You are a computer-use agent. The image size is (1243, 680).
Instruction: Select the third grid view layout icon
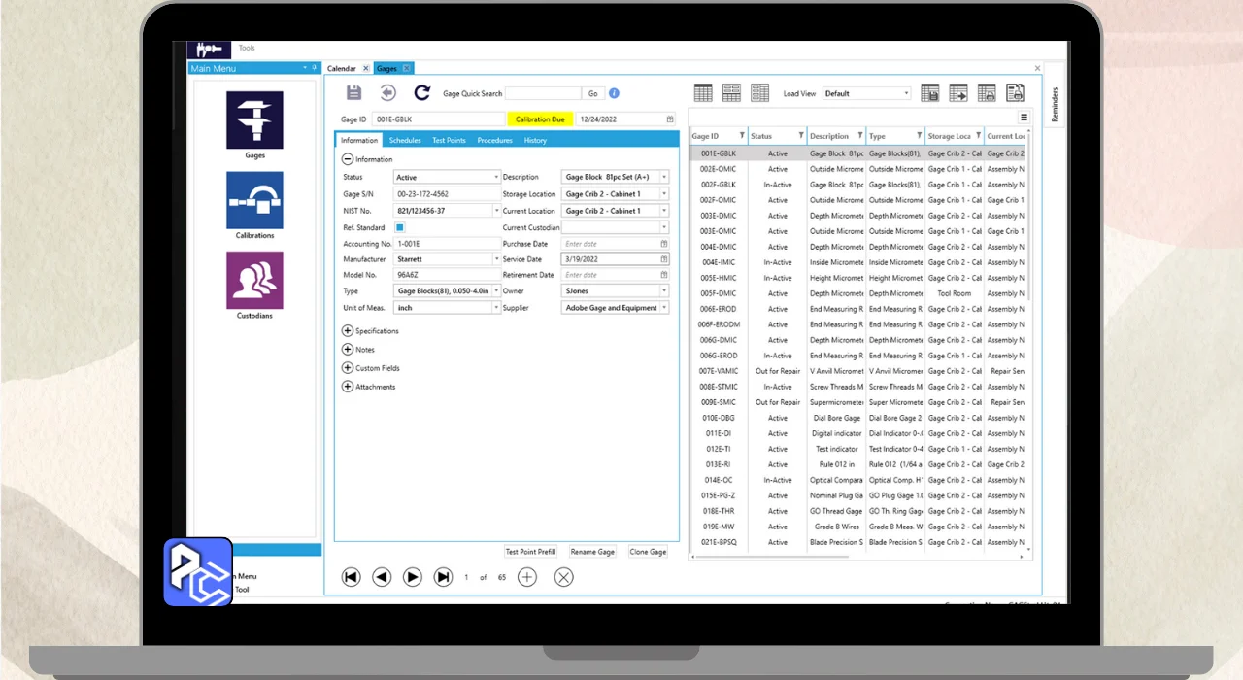click(x=760, y=93)
